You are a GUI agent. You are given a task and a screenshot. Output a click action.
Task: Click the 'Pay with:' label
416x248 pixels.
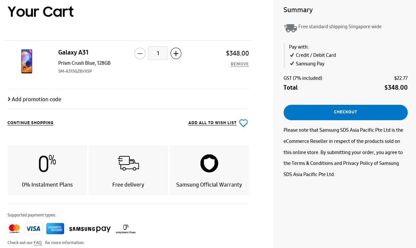[299, 47]
